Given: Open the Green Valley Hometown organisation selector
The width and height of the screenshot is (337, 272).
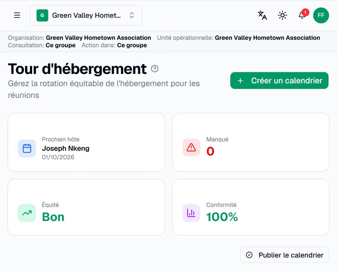Looking at the screenshot, I should point(86,15).
